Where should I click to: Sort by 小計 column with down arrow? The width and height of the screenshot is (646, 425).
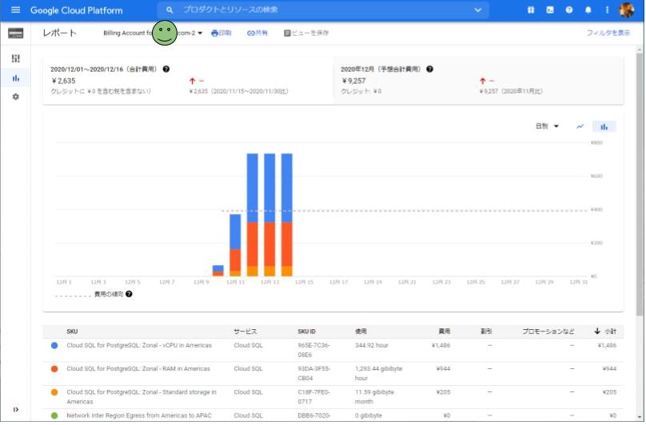click(605, 332)
